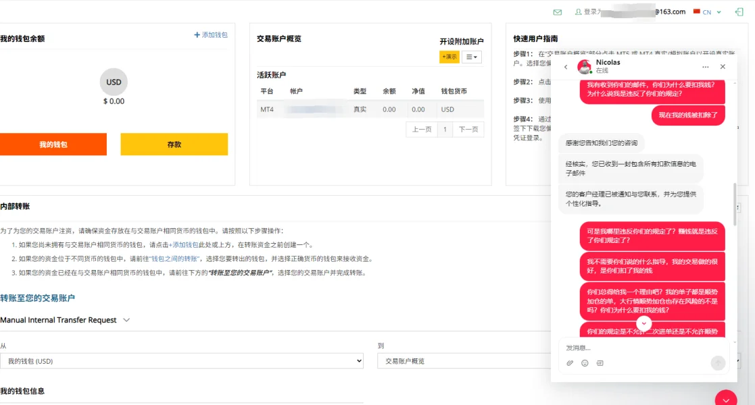
Task: Click the red 我的钱包 button
Action: click(53, 144)
